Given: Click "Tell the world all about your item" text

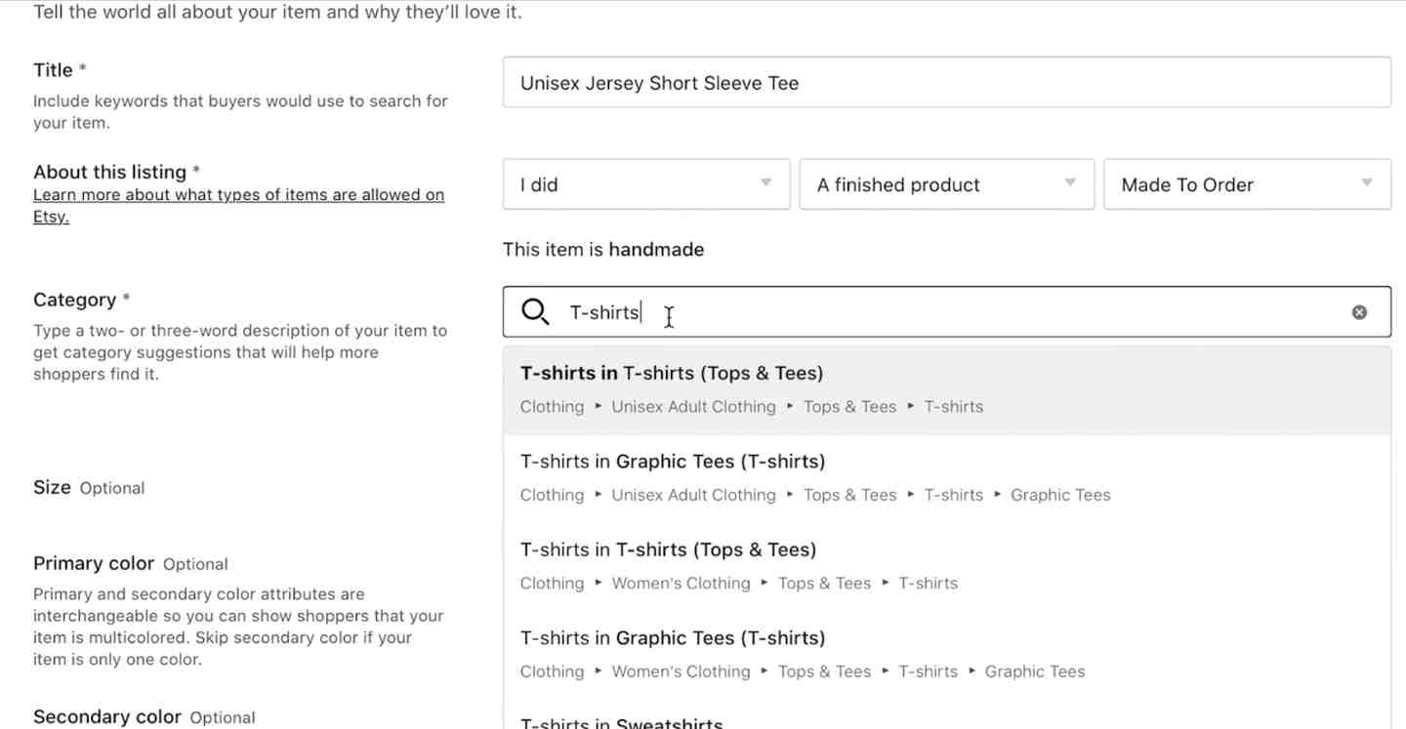Looking at the screenshot, I should [277, 13].
